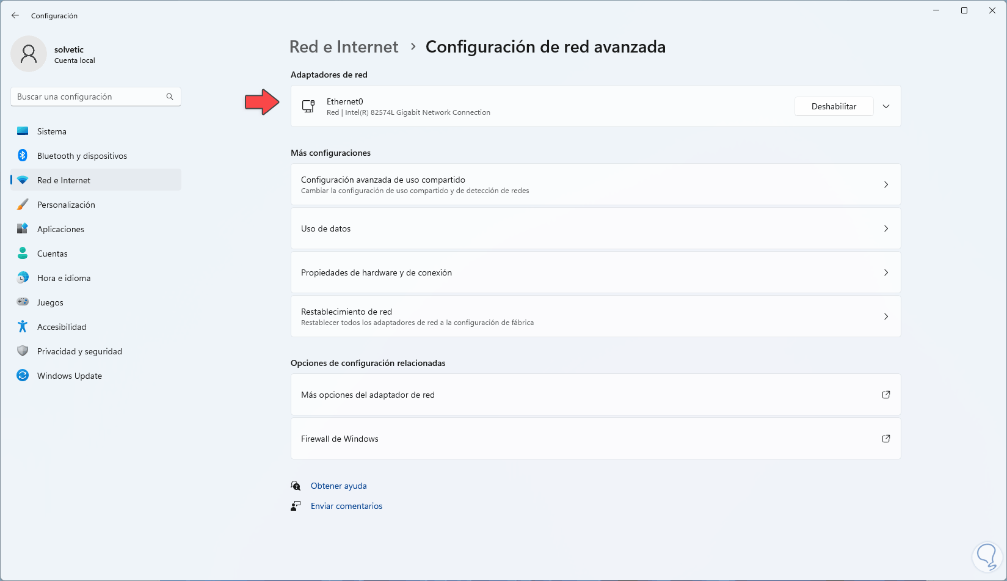Open the Uso de datos row
The image size is (1007, 581).
[x=595, y=228]
